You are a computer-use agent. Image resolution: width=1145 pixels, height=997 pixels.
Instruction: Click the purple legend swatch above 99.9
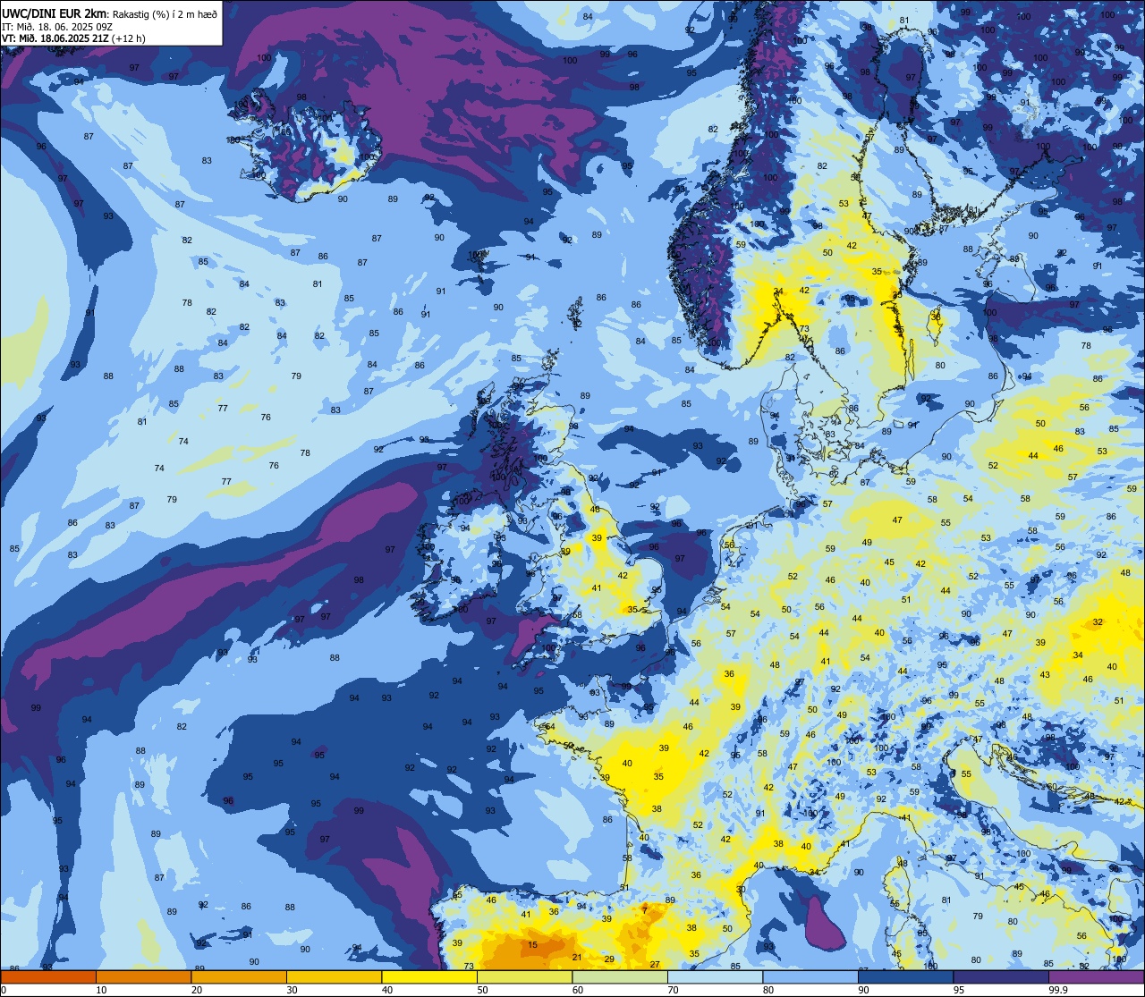point(1097,976)
